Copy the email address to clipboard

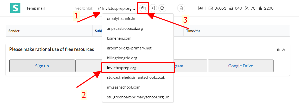[143, 8]
